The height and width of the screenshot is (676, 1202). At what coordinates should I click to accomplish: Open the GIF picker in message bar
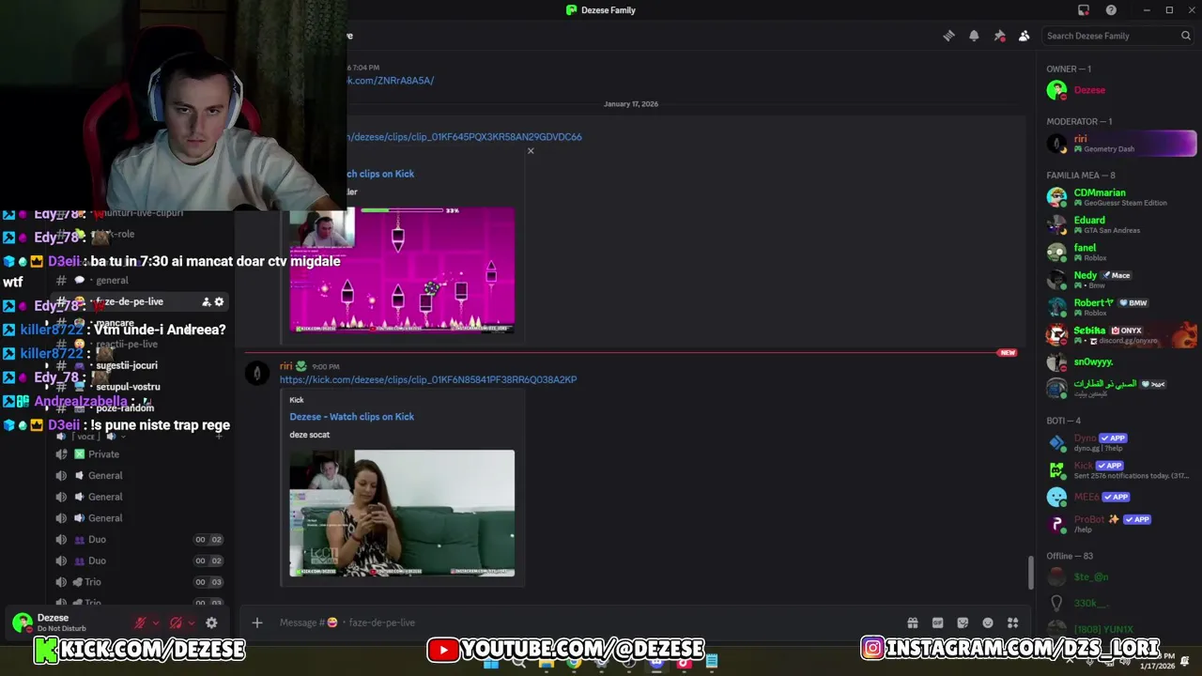coord(937,622)
